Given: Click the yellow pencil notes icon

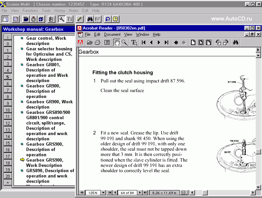Looking at the screenshot, I should 80,19.
